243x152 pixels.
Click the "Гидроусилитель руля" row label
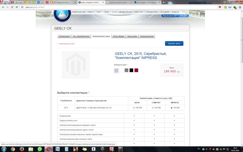[68, 121]
